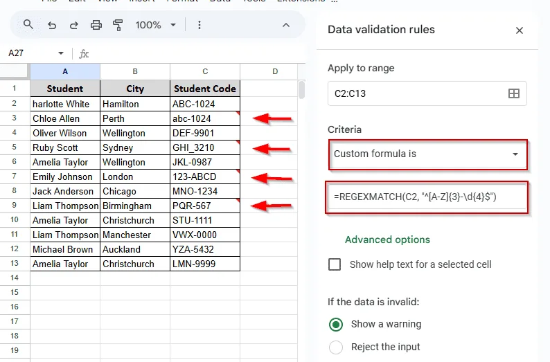Click the Perth city cell
The height and width of the screenshot is (362, 550).
[x=135, y=118]
